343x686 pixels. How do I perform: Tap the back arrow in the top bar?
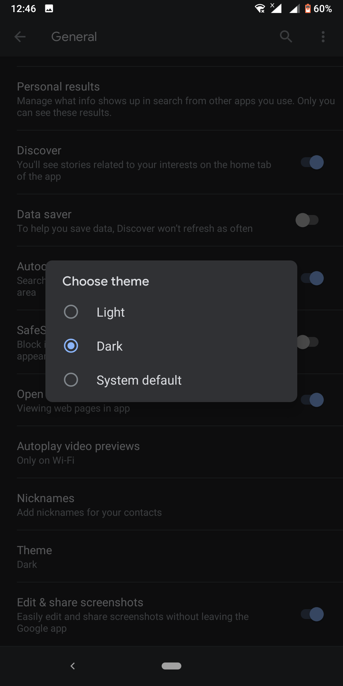tap(20, 36)
